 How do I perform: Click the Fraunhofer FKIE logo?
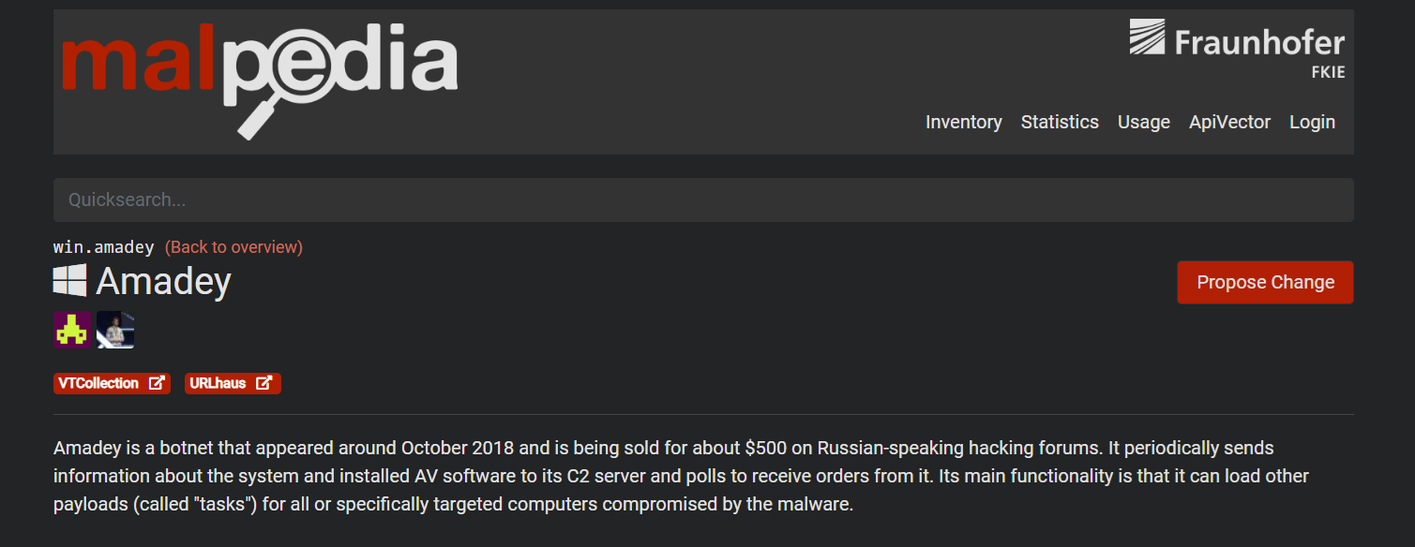pyautogui.click(x=1237, y=47)
